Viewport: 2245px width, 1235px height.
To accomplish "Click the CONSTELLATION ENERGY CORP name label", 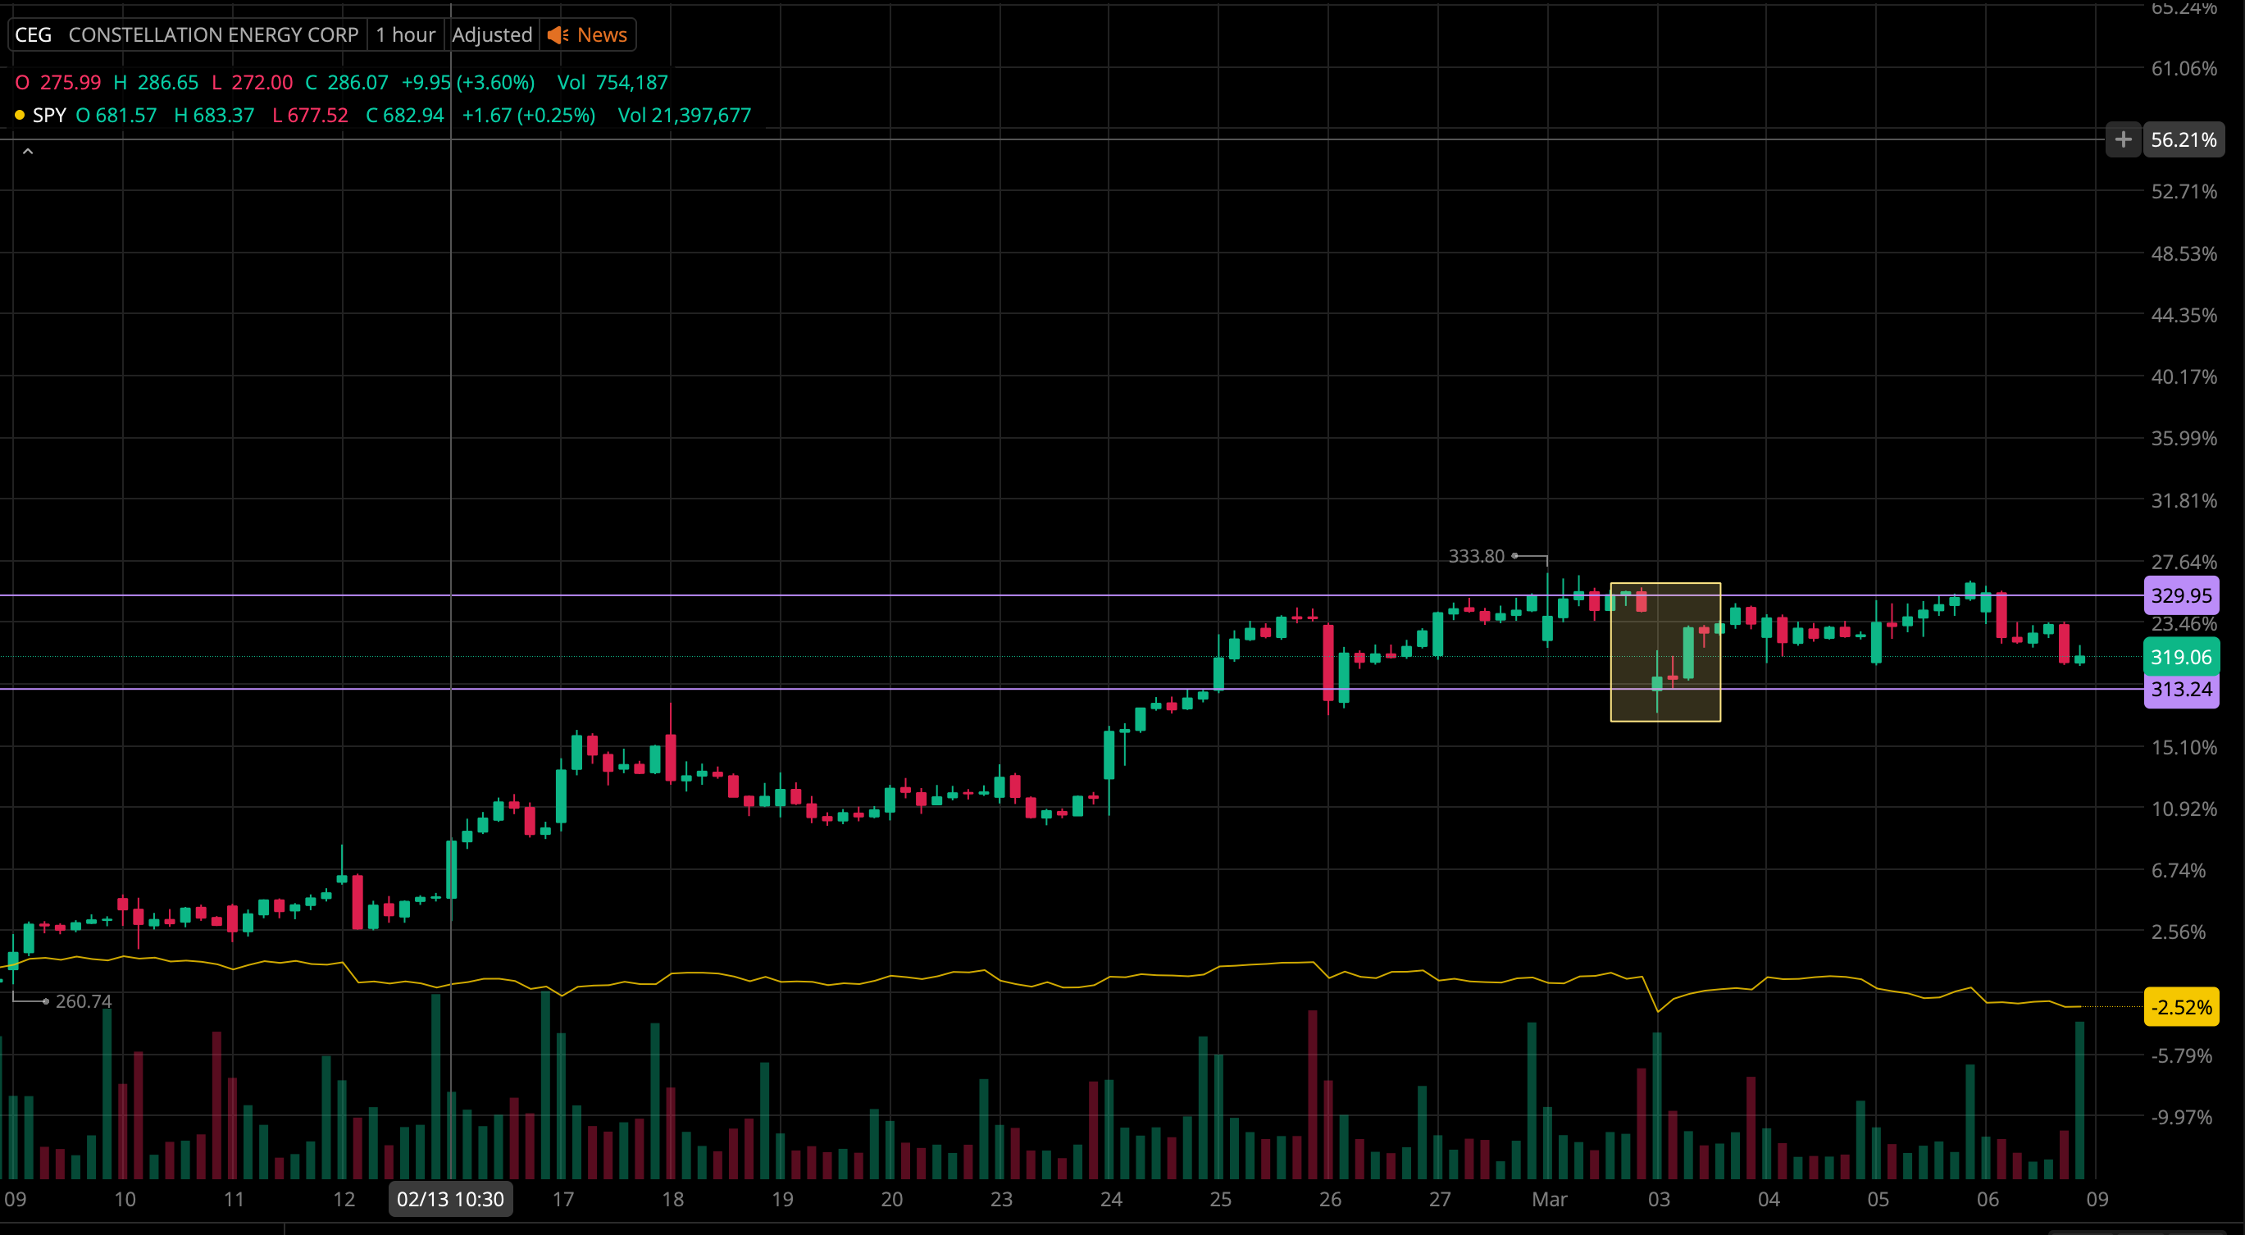I will click(213, 35).
